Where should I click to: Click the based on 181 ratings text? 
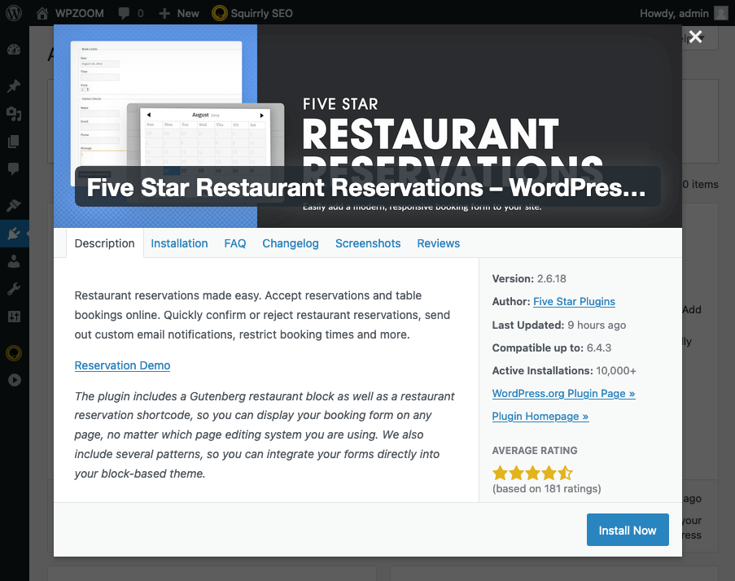[x=546, y=489]
